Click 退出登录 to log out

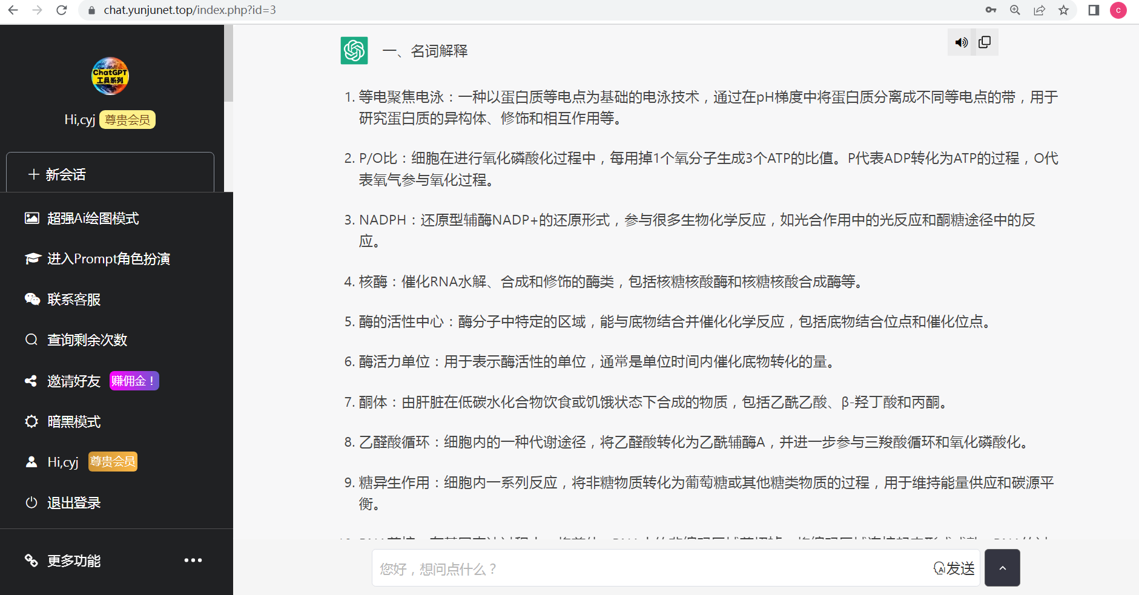click(62, 503)
